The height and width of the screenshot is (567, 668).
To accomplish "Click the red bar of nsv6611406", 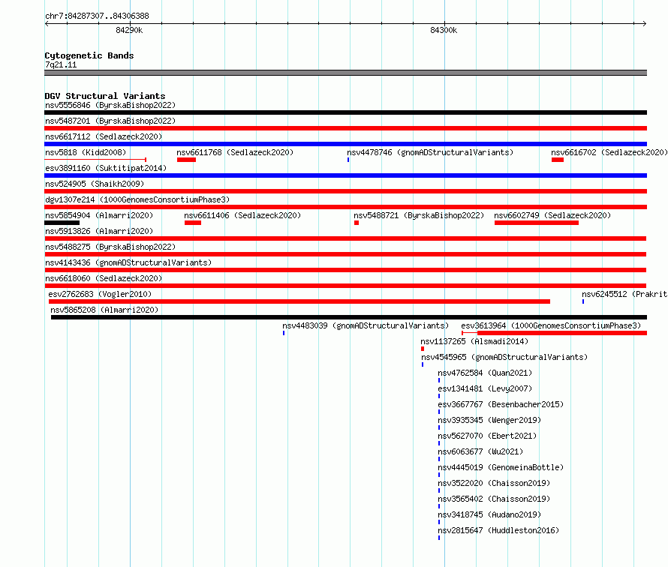I will coord(193,223).
